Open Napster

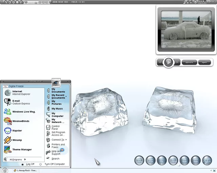tap(16, 130)
